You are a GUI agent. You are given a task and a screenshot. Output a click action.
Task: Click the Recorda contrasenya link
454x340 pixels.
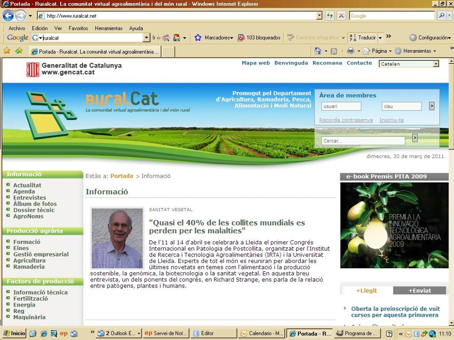[346, 120]
